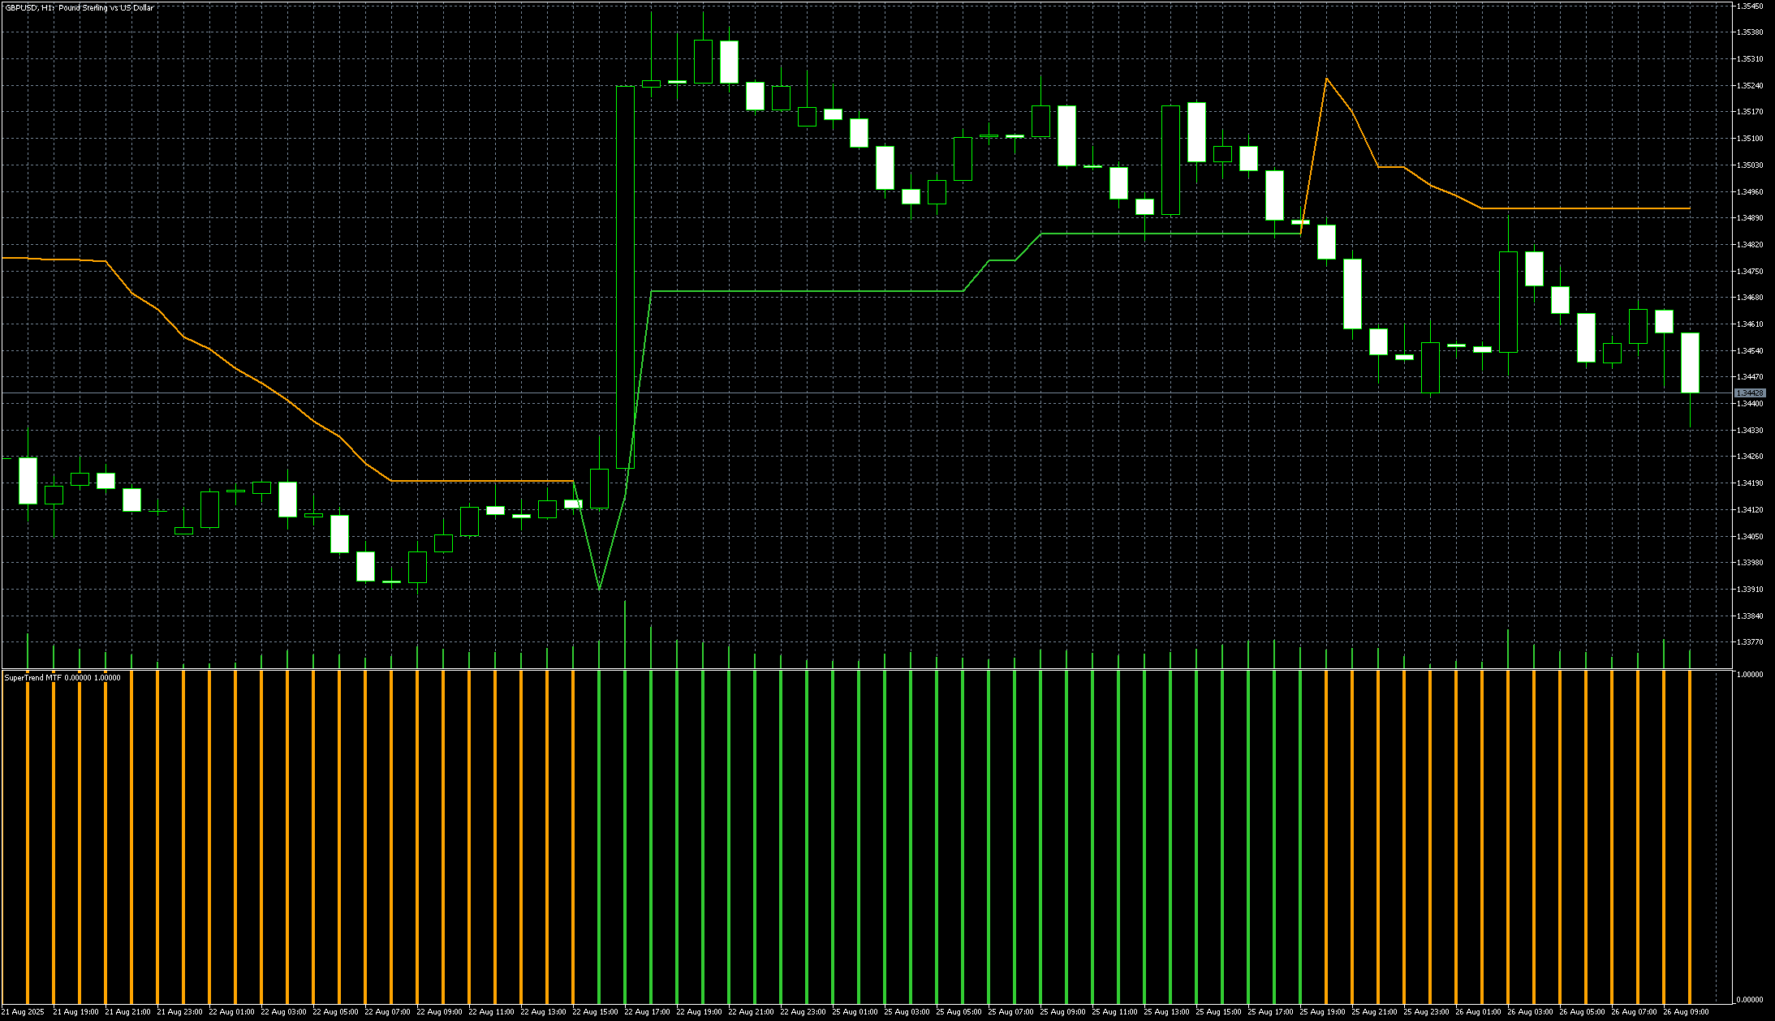1775x1021 pixels.
Task: Click the 1.34190 price scale label
Action: point(1749,483)
